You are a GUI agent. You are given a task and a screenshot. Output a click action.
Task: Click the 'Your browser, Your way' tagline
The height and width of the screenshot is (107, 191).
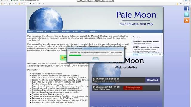tap(136, 24)
